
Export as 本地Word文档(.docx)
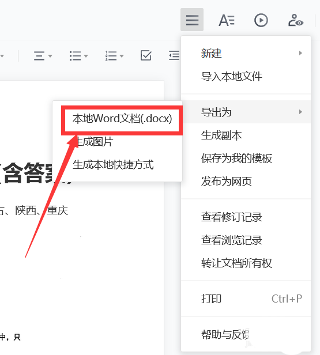[122, 119]
